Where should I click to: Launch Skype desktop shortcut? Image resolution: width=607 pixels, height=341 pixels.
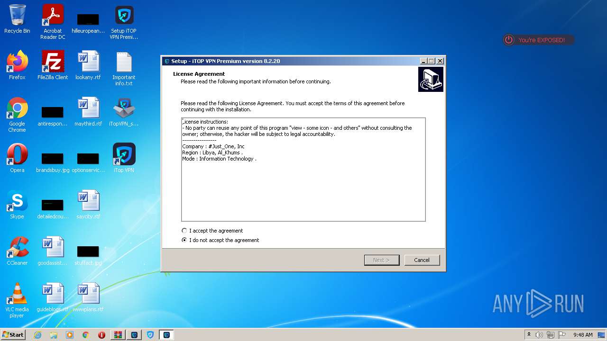[17, 205]
